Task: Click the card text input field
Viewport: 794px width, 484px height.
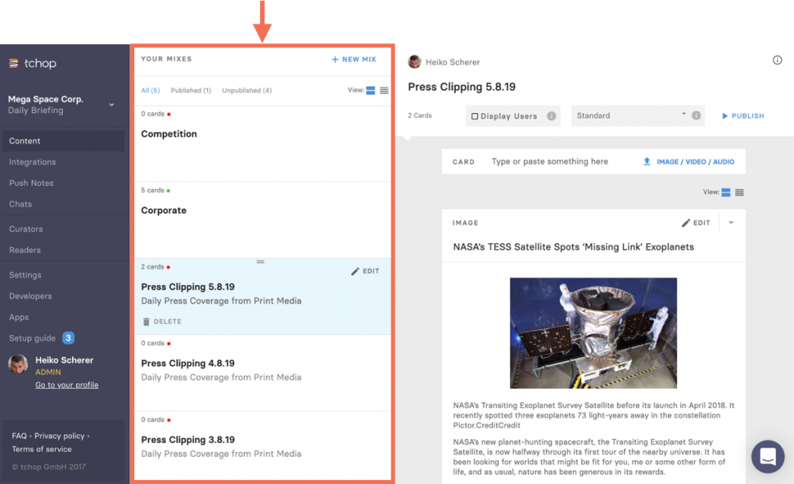Action: [550, 161]
